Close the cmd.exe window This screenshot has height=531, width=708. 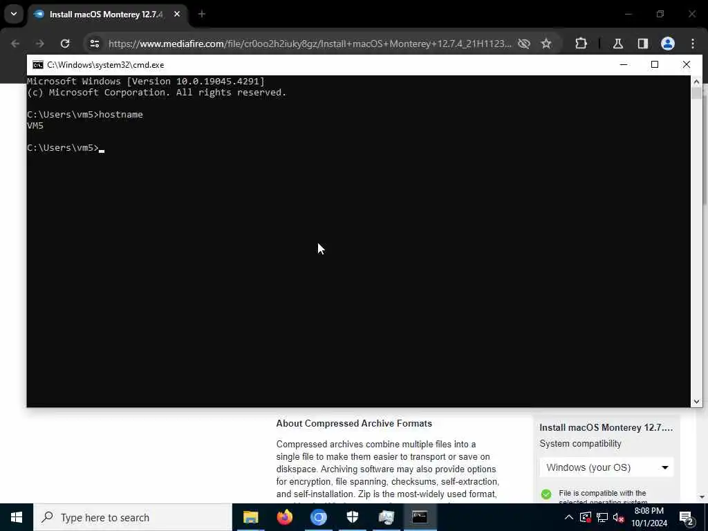(687, 64)
